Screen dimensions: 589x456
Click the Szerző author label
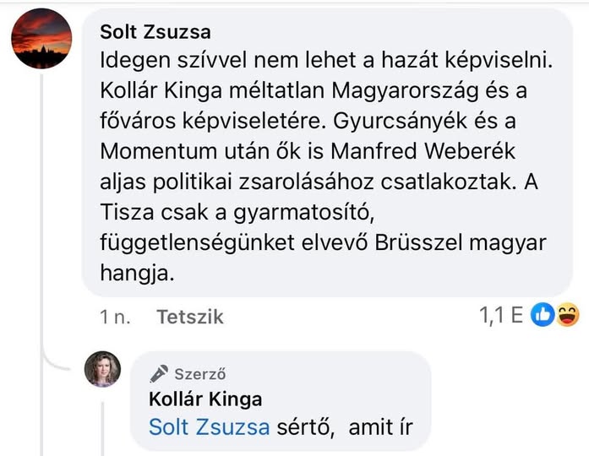[199, 373]
